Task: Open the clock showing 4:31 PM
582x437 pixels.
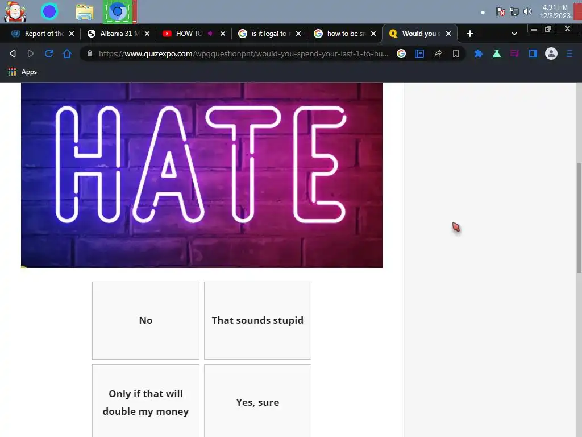Action: click(555, 11)
